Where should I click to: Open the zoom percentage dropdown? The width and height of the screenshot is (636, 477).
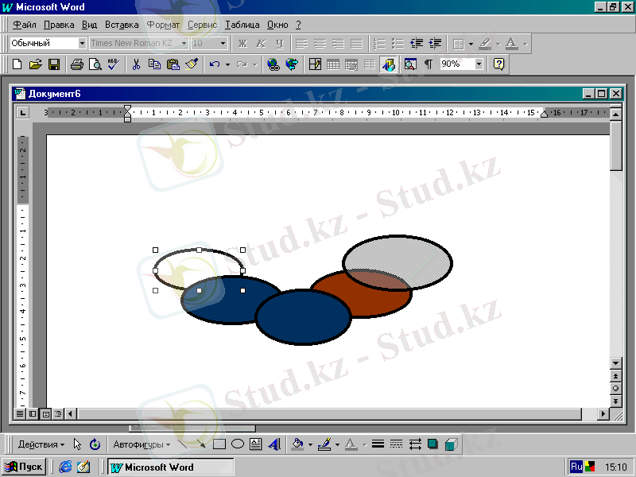pos(479,64)
